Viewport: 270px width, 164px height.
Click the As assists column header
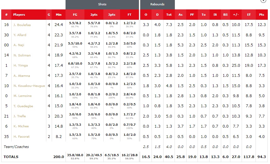pyautogui.click(x=181, y=14)
